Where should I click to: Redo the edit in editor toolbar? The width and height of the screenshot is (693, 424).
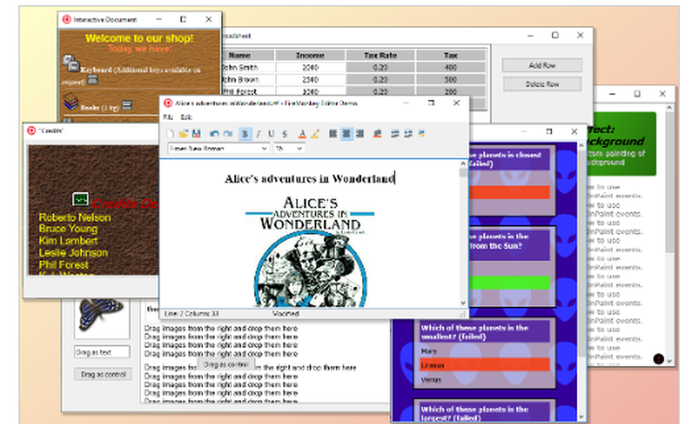point(228,134)
